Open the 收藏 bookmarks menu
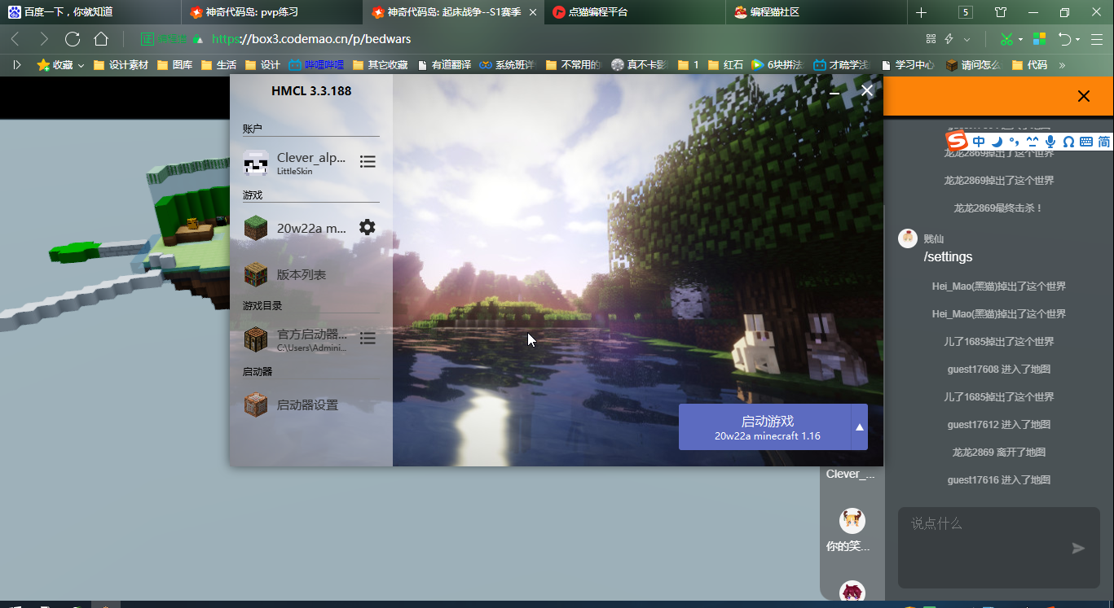This screenshot has height=608, width=1114. coord(60,65)
